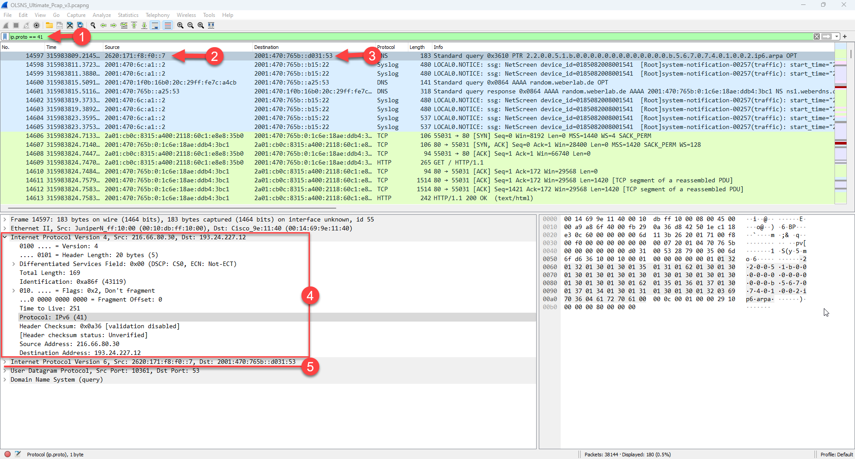Click the zoom in icon
The width and height of the screenshot is (855, 459).
180,25
